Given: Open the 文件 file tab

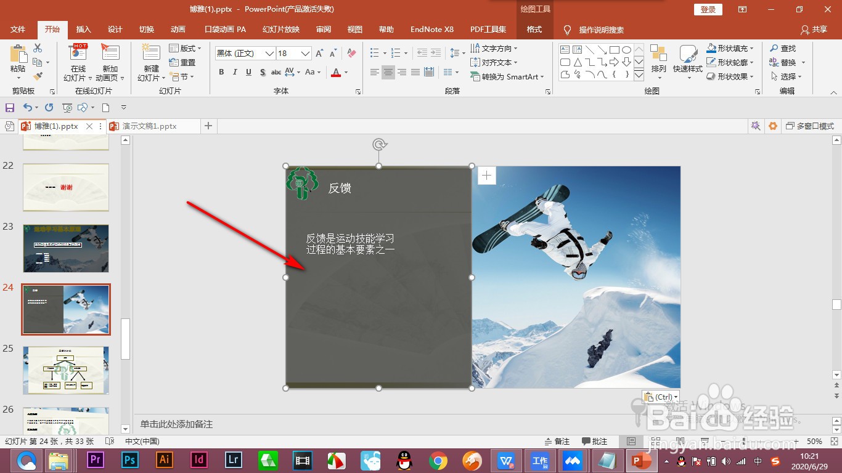Looking at the screenshot, I should [x=18, y=29].
